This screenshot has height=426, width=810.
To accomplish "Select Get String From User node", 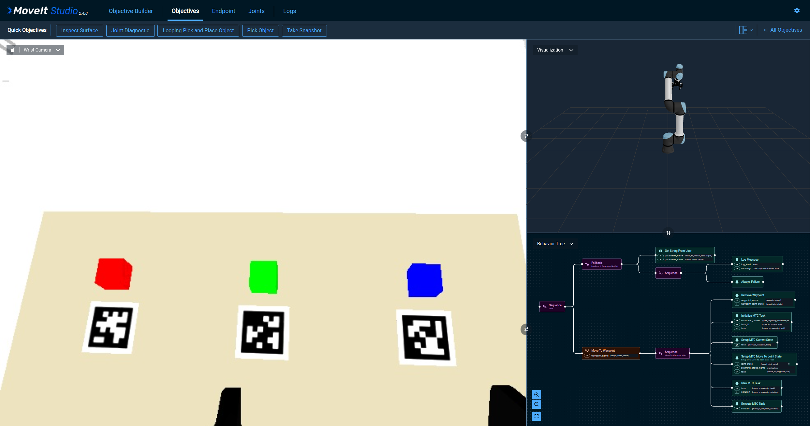I will coord(685,255).
